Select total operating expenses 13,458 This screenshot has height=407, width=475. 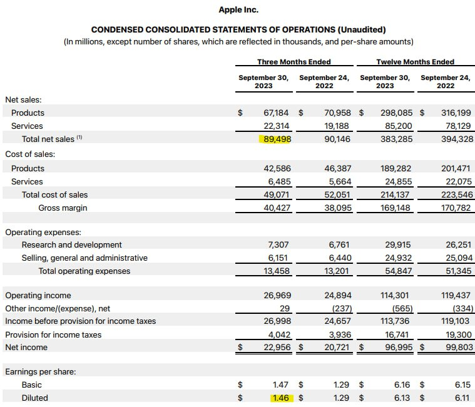click(x=276, y=271)
